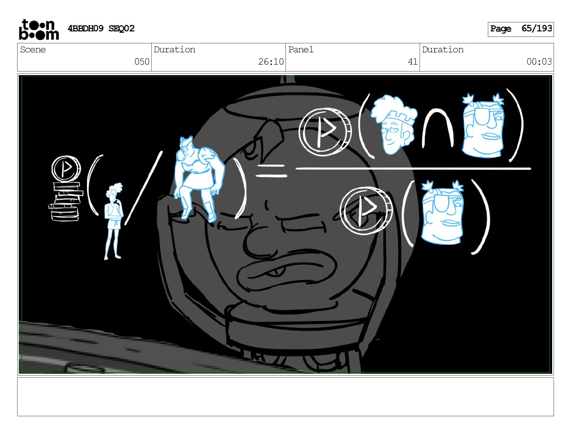This screenshot has height=442, width=572.
Task: Select the panel duration value 00:03
Action: [539, 62]
